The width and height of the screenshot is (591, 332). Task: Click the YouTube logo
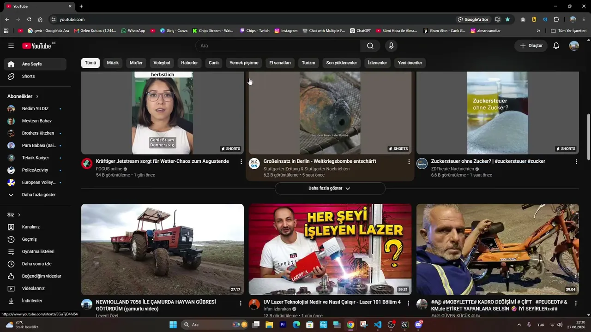coord(38,46)
